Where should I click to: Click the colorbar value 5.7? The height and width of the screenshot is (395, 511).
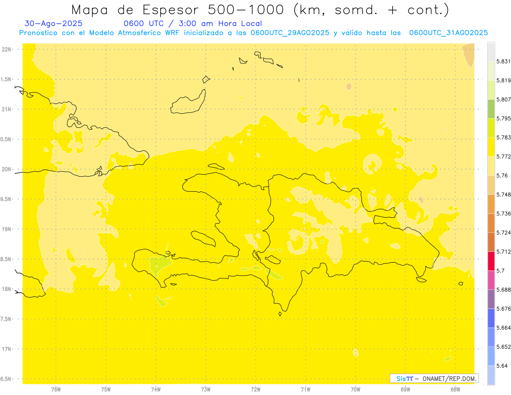click(x=500, y=270)
